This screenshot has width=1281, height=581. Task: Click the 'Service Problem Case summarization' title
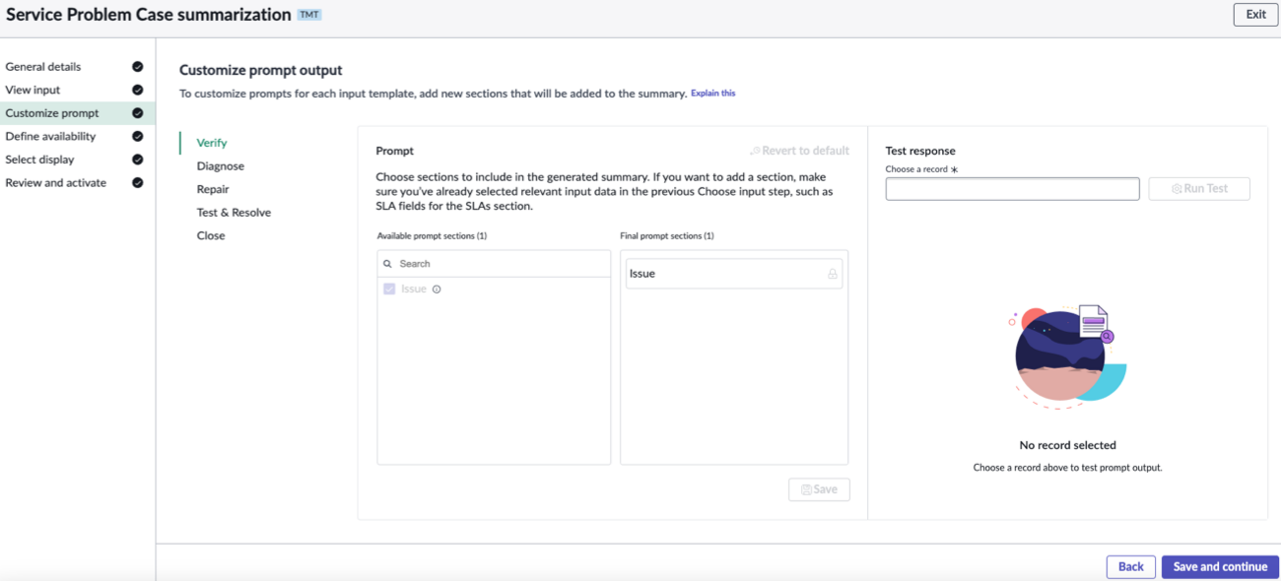pyautogui.click(x=149, y=15)
